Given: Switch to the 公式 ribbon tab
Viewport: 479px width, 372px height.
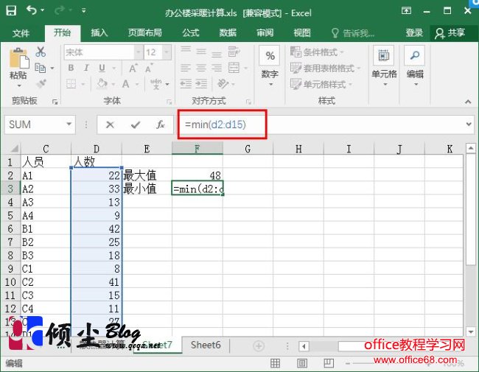Looking at the screenshot, I should [x=191, y=32].
